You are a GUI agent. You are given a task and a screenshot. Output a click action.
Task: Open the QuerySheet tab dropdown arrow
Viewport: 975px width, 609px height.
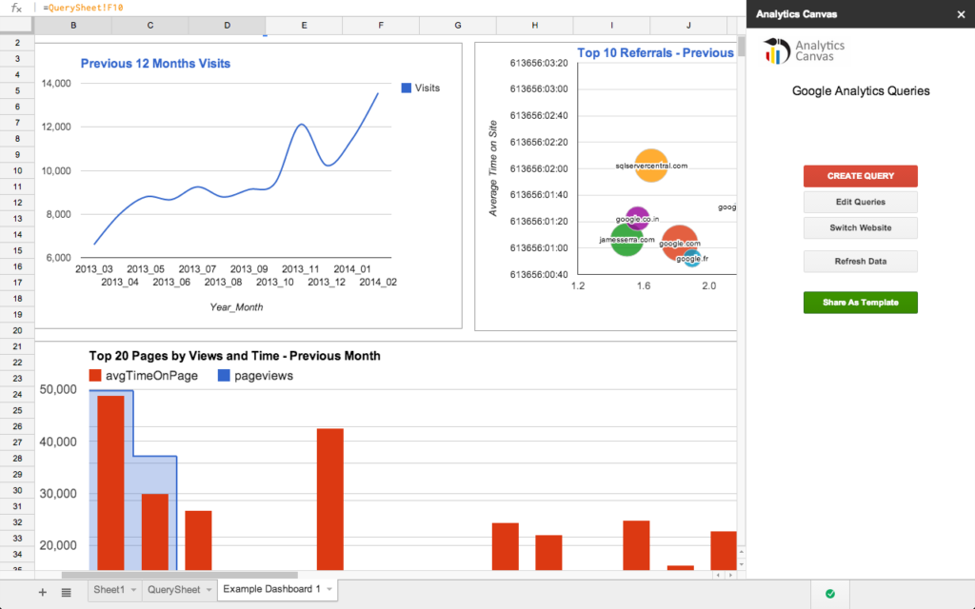pos(209,590)
